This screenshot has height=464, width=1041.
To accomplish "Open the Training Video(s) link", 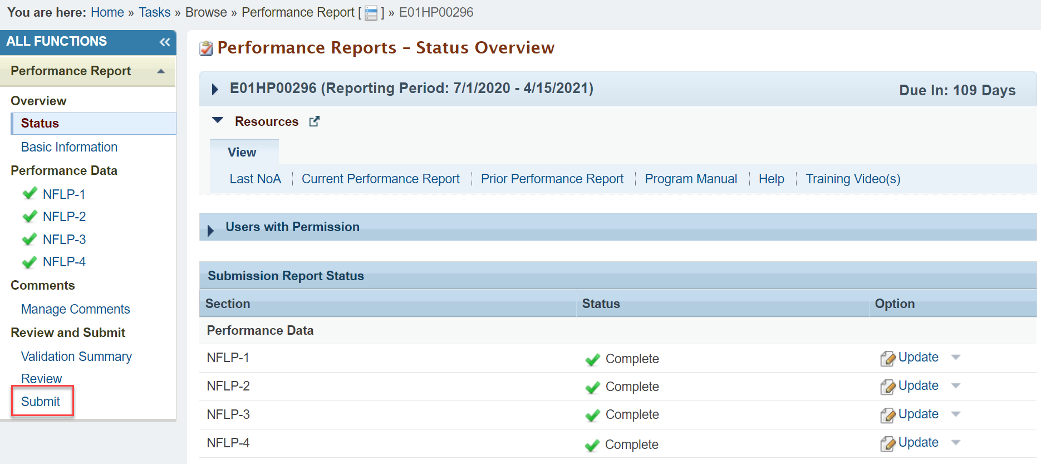I will click(x=853, y=179).
